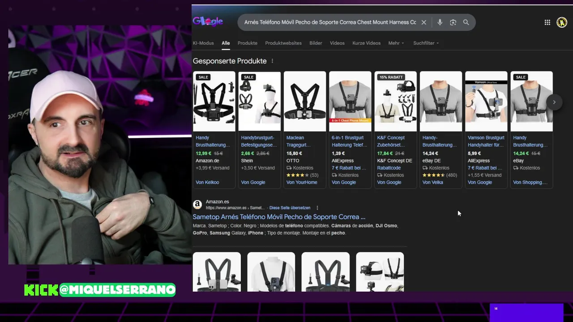The height and width of the screenshot is (322, 573).
Task: Open the Google account avatar
Action: 562,22
